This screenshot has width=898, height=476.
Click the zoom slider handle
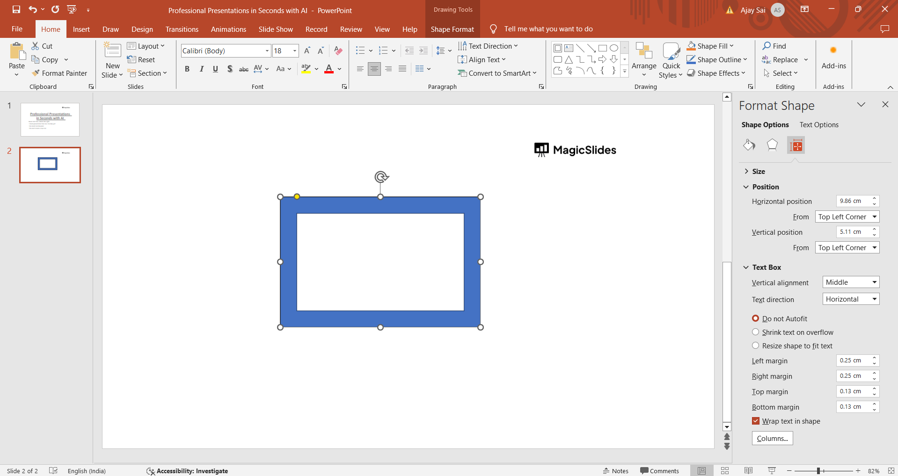[818, 471]
